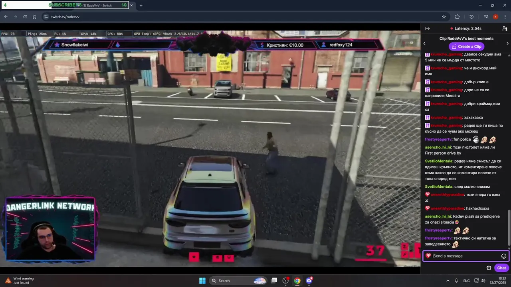Open the browser extensions puzzle icon

(x=457, y=17)
